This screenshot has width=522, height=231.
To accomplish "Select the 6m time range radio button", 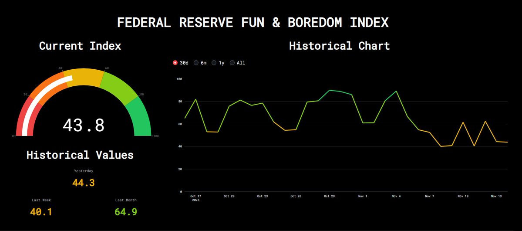I will tap(196, 63).
